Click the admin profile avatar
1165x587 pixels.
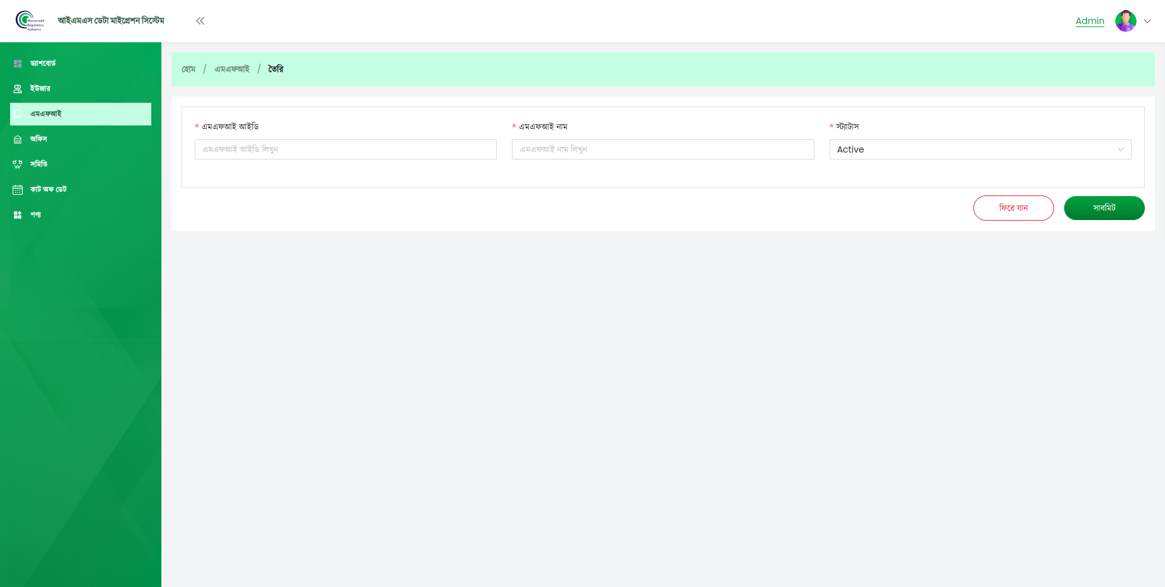[x=1125, y=21]
